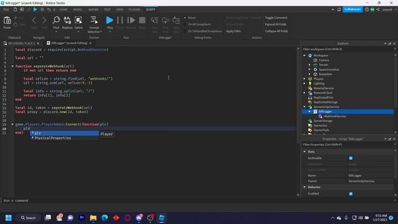Click the large blue Play button
This screenshot has width=398, height=224.
(109, 21)
